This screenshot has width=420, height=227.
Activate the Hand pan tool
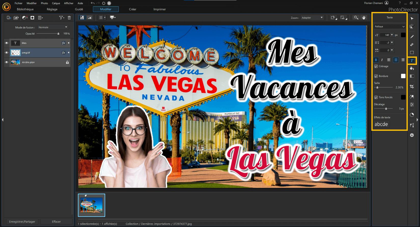(364, 18)
